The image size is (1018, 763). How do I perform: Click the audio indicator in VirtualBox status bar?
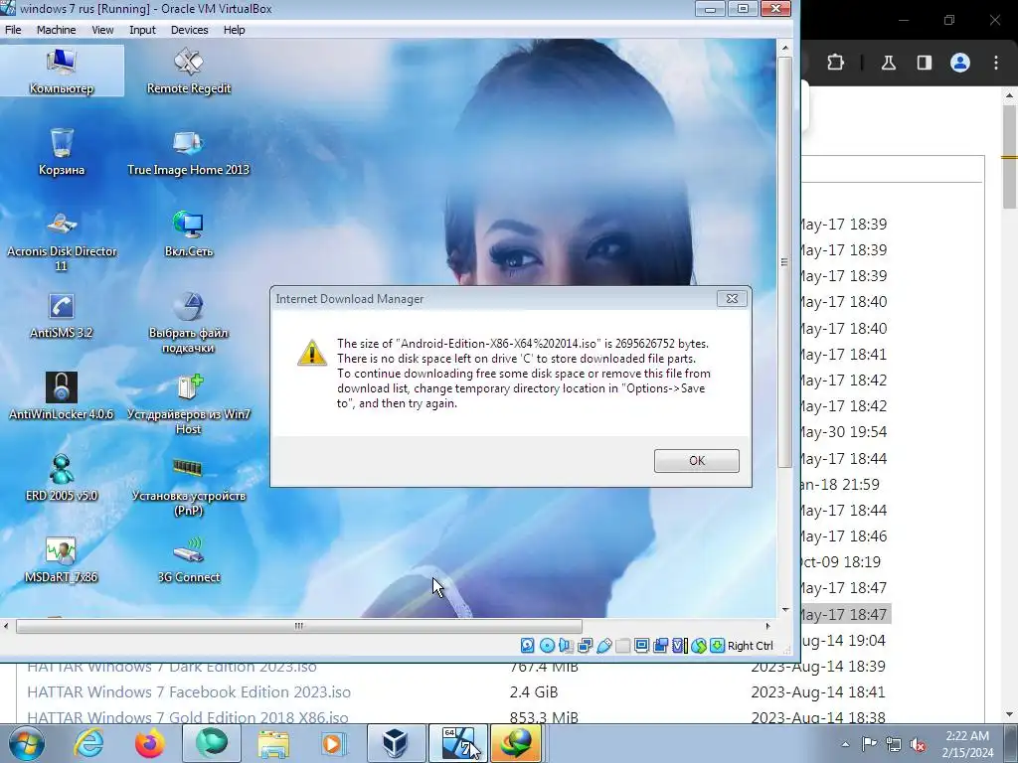click(x=566, y=646)
